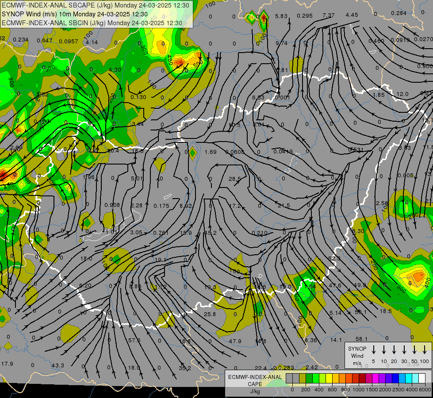433x398 pixels.
Task: Pick the cyan swatch above 4000
Action: [x=408, y=379]
